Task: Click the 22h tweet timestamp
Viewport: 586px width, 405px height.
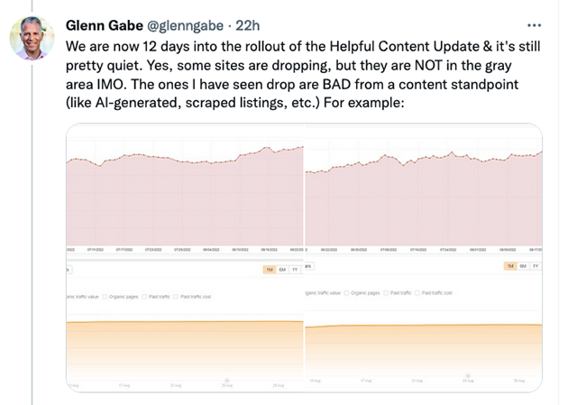Action: 247,25
